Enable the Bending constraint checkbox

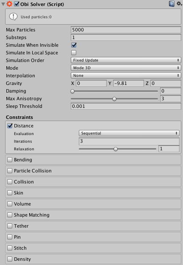point(10,160)
